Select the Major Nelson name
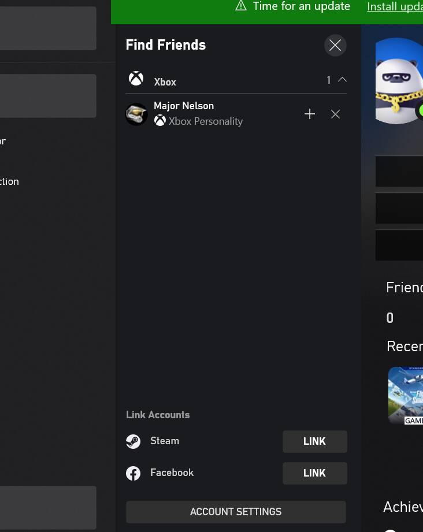Screen dimensions: 423x532 tap(184, 106)
